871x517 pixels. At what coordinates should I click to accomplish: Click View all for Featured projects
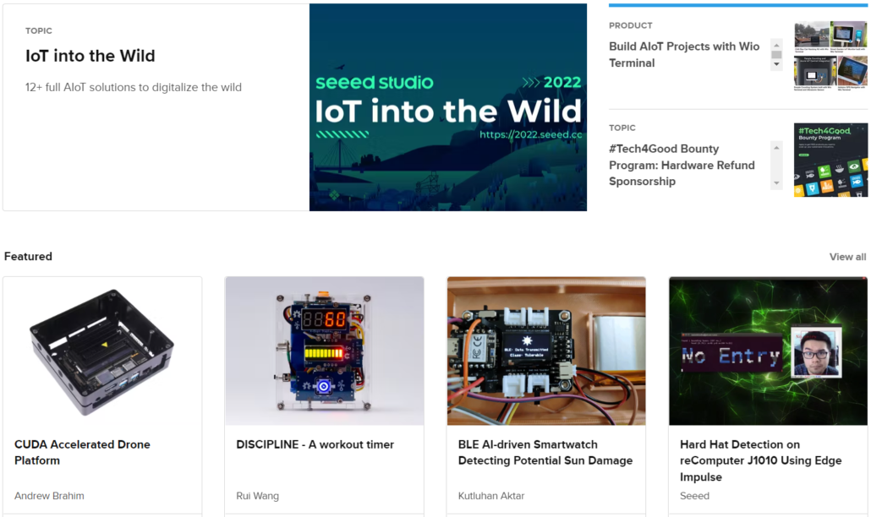(x=847, y=257)
